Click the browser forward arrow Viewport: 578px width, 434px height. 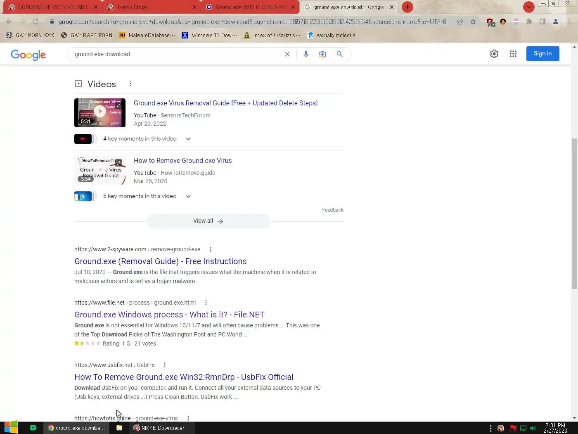(x=22, y=21)
